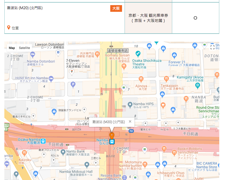The image size is (230, 180).
Task: Click the Kaizoku restaurant icon
Action: (x=24, y=153)
